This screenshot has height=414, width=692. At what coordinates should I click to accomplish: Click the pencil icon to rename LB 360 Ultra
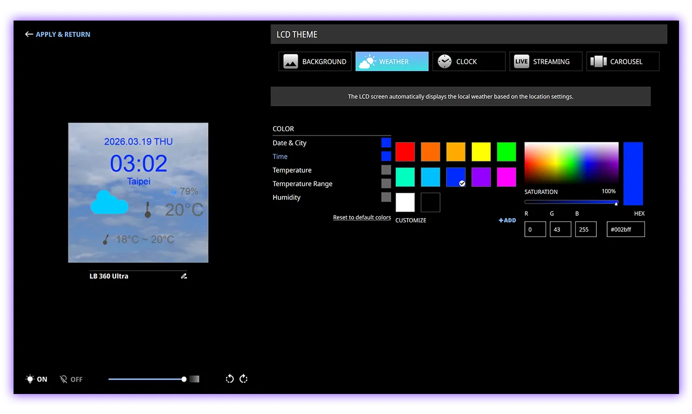pos(184,276)
